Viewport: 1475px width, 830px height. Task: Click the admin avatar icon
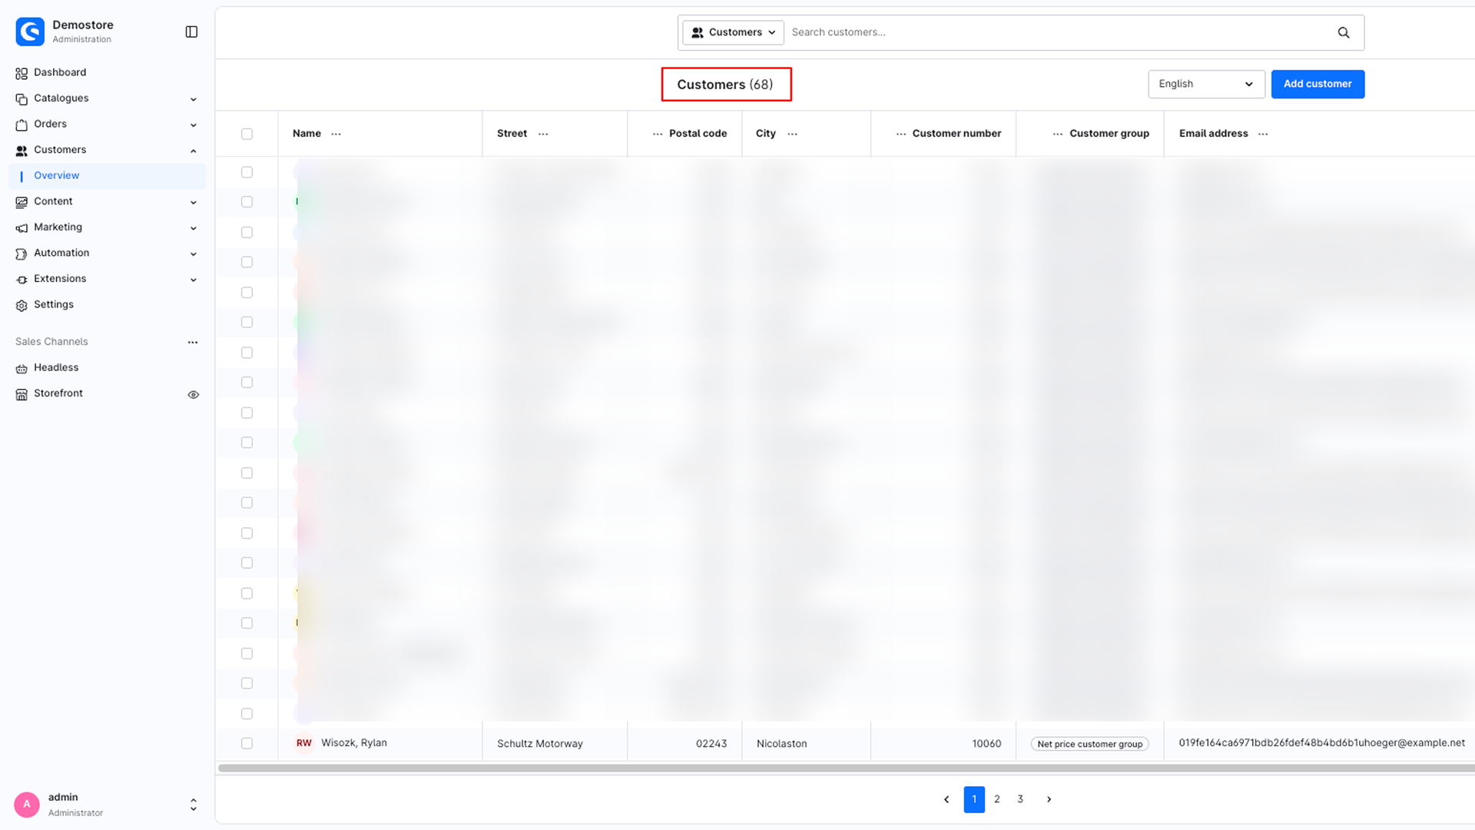point(27,804)
